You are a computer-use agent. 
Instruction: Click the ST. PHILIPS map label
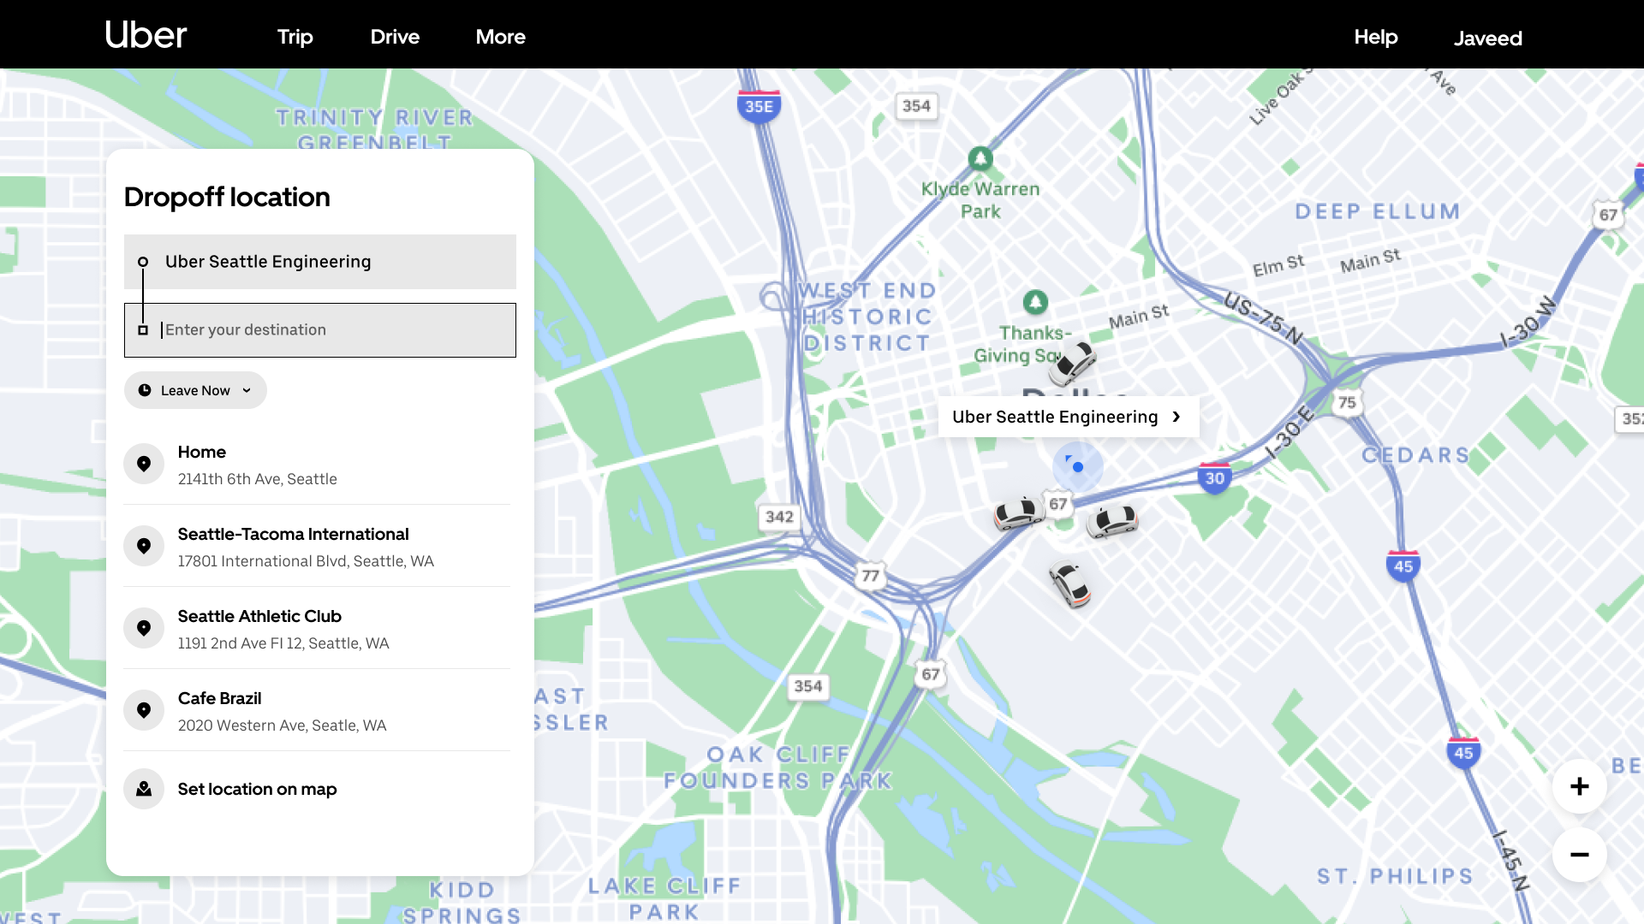pyautogui.click(x=1395, y=876)
